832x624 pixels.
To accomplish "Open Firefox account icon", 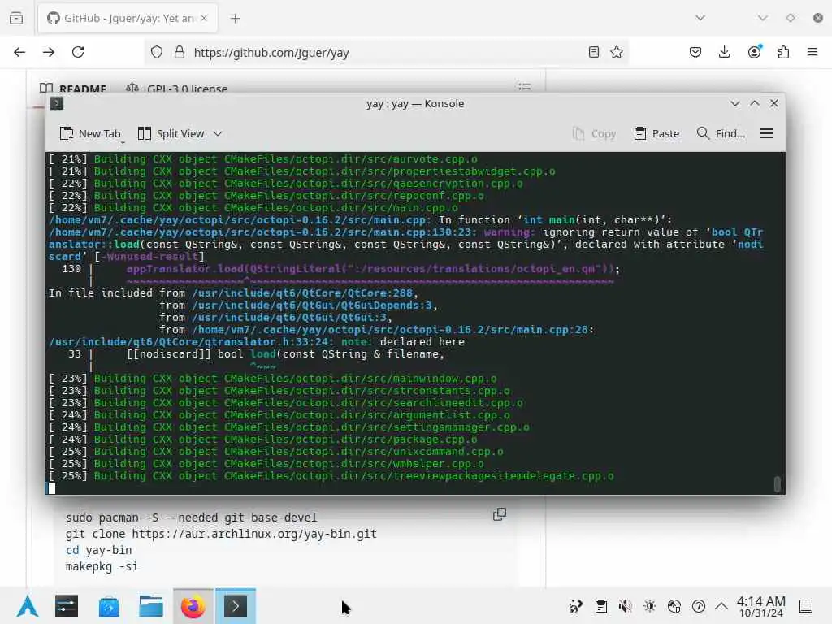I will click(754, 52).
